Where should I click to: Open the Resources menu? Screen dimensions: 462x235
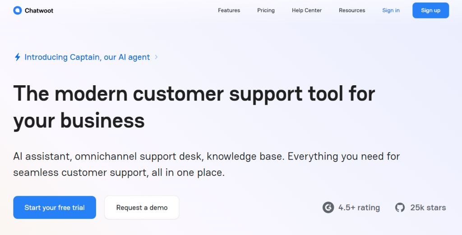point(352,10)
